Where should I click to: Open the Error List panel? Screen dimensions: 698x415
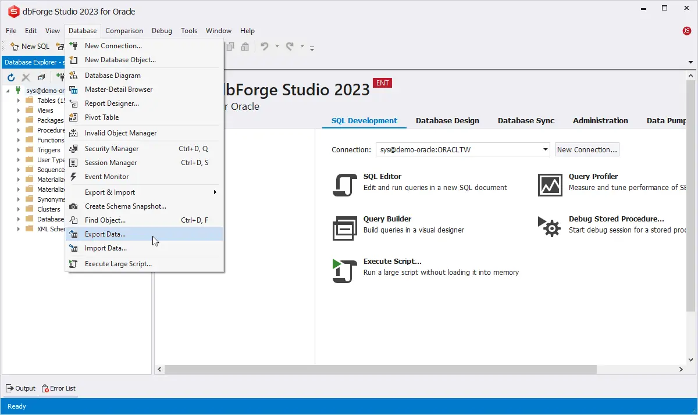[x=58, y=388]
